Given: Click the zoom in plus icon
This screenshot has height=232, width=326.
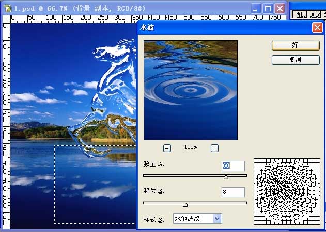Looking at the screenshot, I should coord(214,148).
